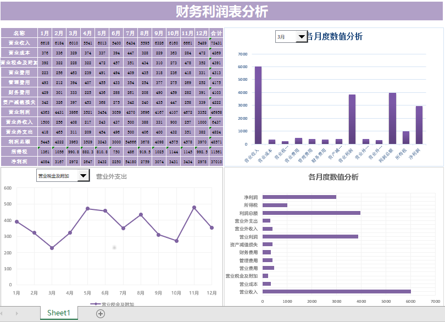The image size is (445, 322).
Task: Click the 6000 label on bar chart axis
Action: coord(410,301)
